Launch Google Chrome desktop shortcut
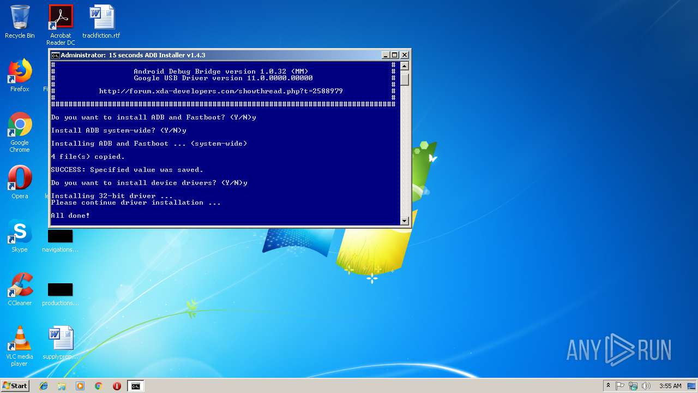 tap(20, 133)
